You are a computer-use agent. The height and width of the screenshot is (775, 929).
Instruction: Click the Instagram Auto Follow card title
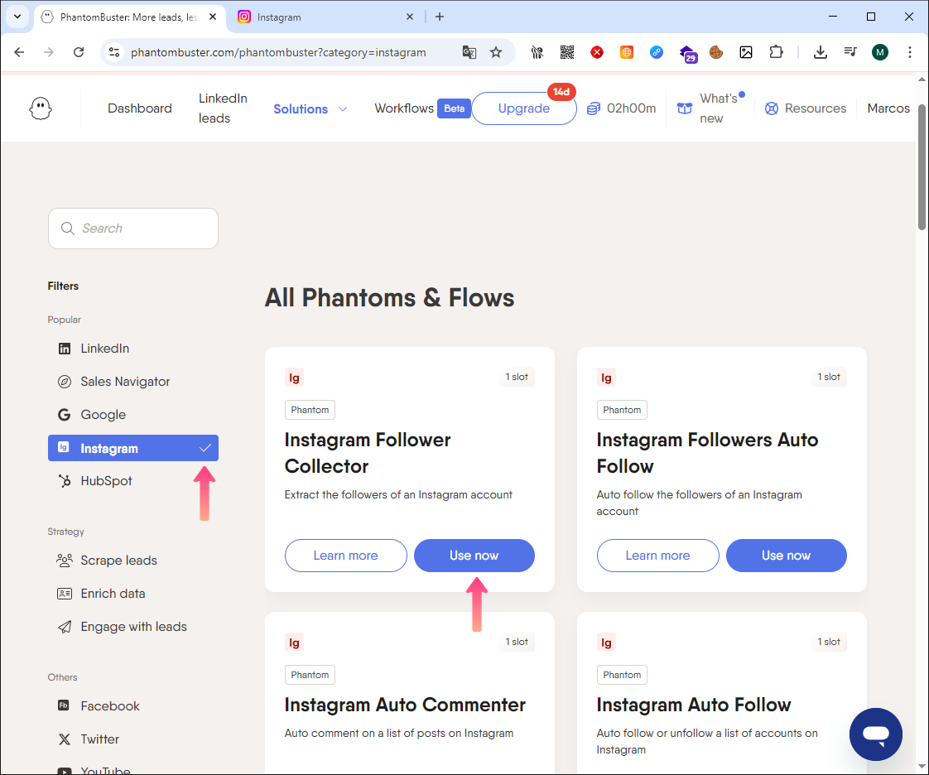pyautogui.click(x=694, y=705)
